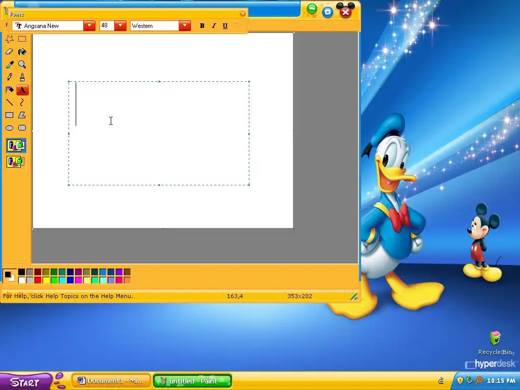Minimize the Paint window with the green button
520x390 pixels.
click(312, 9)
